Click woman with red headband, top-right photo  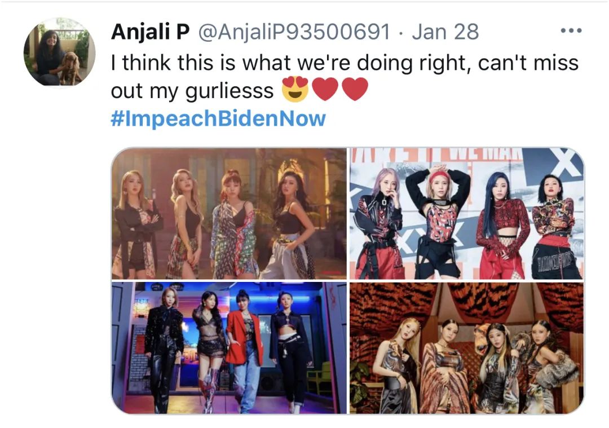click(x=438, y=222)
